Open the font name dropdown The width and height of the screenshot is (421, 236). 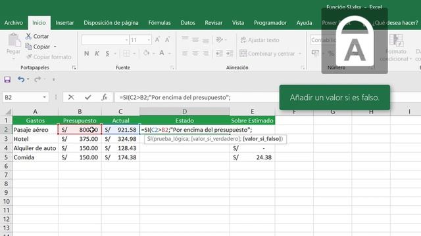[x=126, y=40]
